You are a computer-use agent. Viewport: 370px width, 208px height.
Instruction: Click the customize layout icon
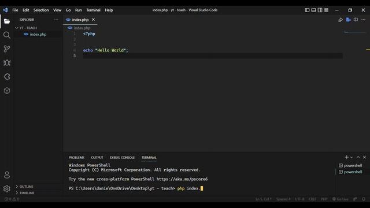(x=326, y=10)
